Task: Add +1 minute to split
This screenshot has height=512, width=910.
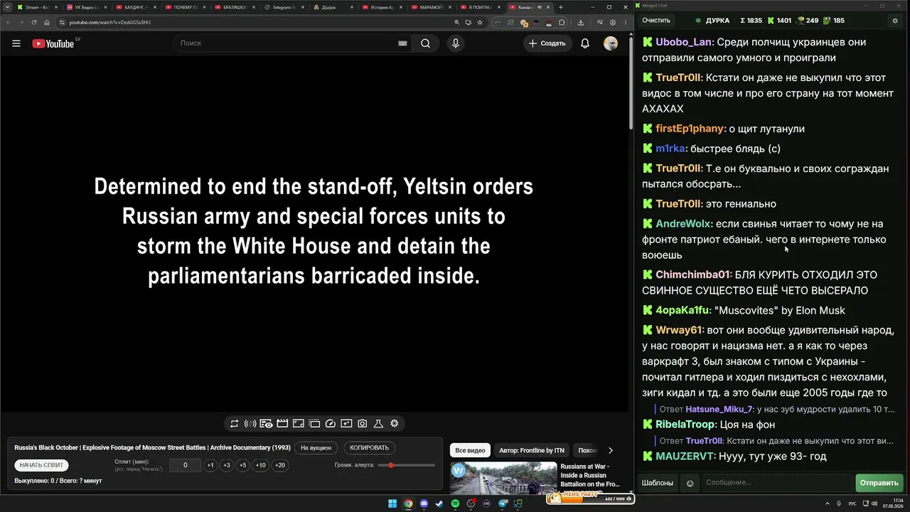Action: 210,465
